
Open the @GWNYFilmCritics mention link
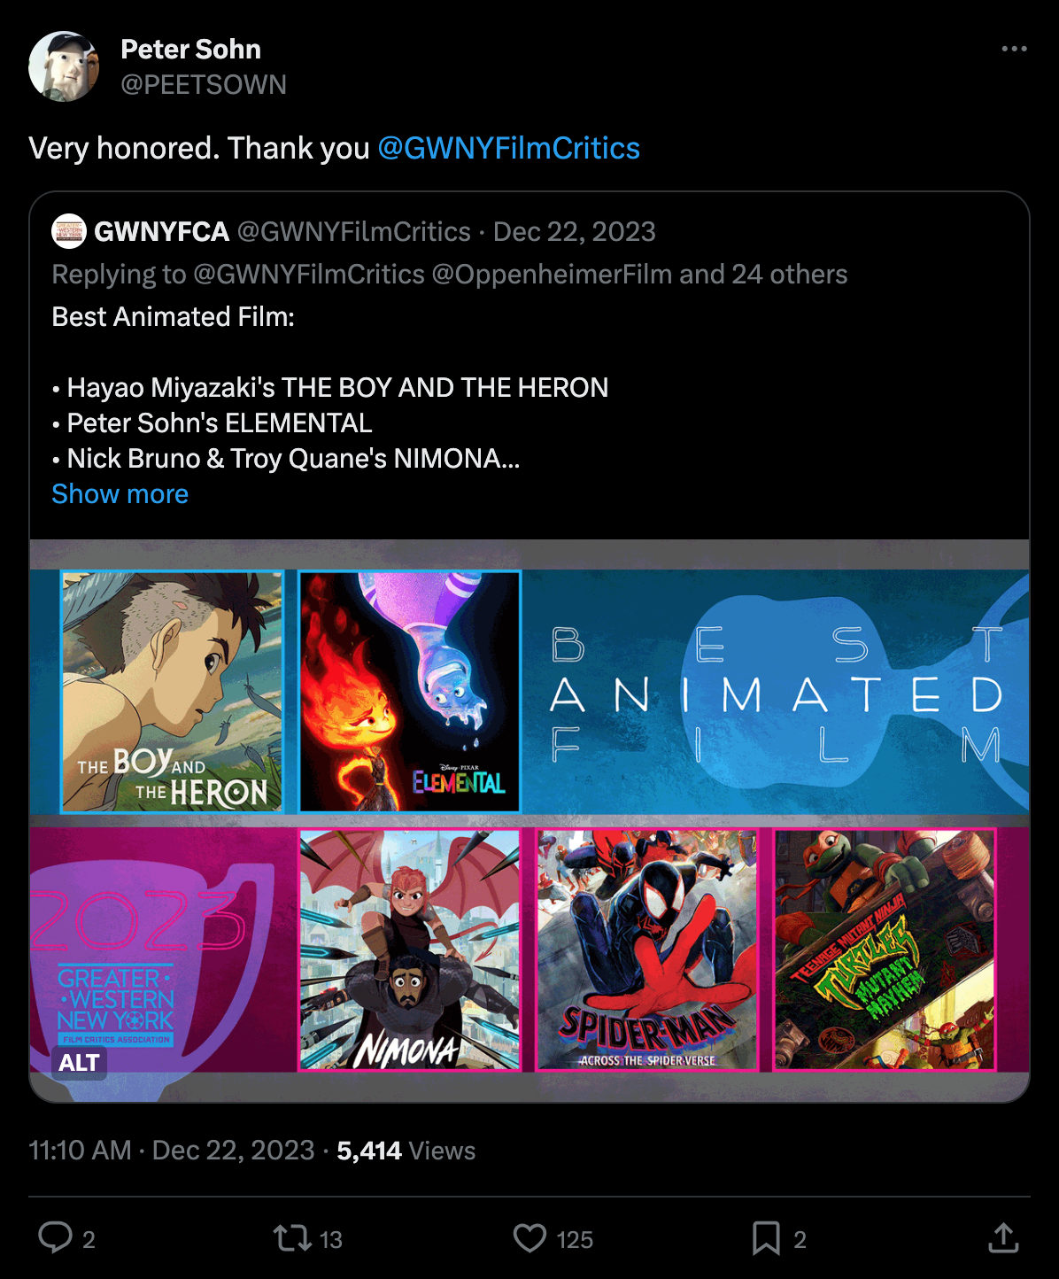508,148
